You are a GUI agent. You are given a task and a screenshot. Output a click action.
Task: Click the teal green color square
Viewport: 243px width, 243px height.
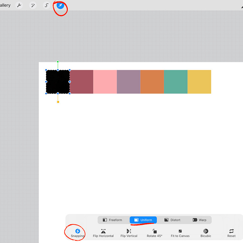pos(176,82)
